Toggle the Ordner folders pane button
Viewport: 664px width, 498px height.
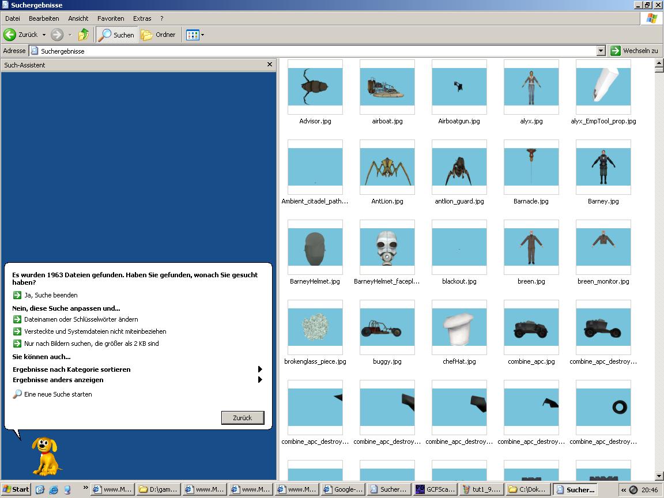(158, 35)
